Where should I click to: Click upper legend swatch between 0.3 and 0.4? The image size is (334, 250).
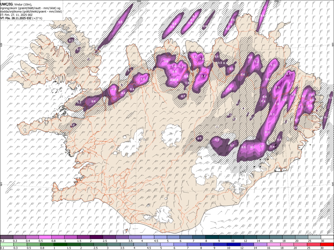click(19, 237)
